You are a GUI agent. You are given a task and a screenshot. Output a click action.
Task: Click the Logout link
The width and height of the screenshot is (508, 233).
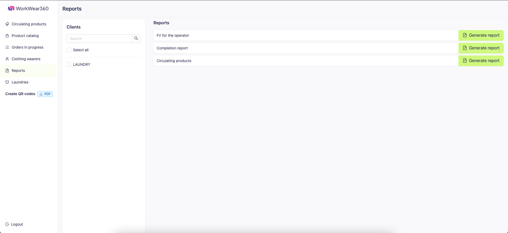(x=17, y=224)
